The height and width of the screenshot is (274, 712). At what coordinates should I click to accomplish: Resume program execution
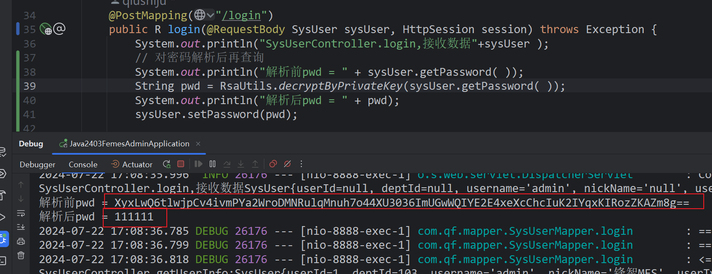(198, 164)
